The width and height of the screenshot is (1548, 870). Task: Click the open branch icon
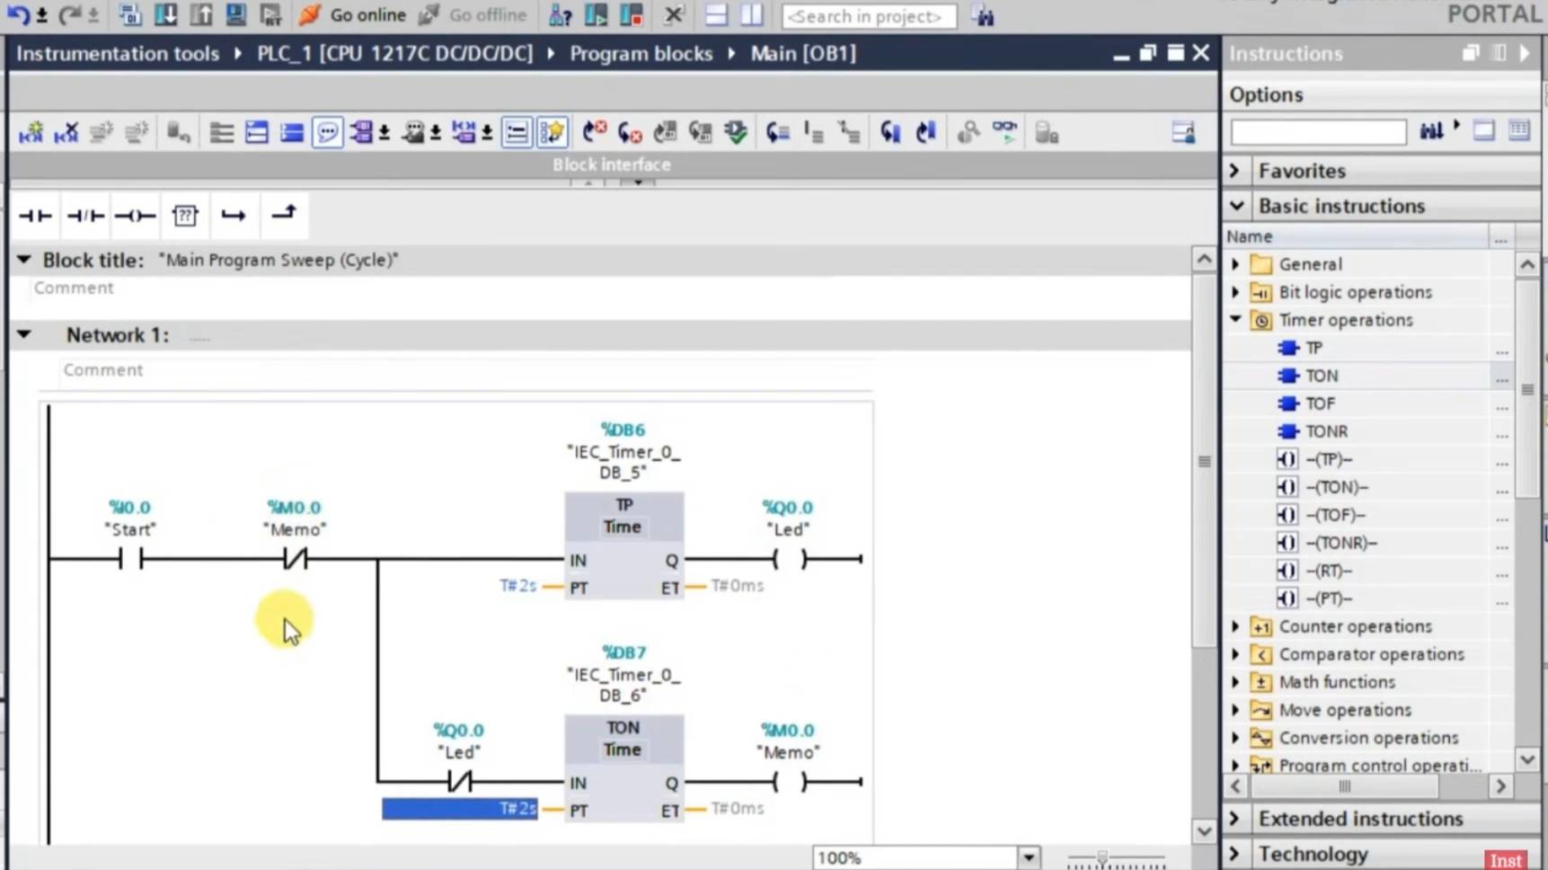point(234,216)
